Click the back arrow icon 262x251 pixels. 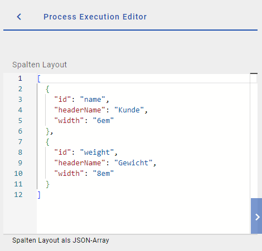click(x=19, y=17)
